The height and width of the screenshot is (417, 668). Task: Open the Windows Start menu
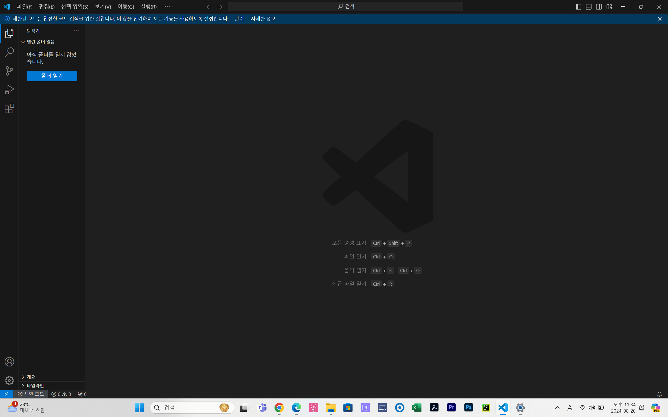tap(139, 408)
